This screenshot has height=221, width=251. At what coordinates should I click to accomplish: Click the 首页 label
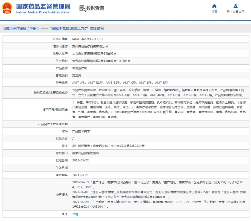(x=214, y=12)
